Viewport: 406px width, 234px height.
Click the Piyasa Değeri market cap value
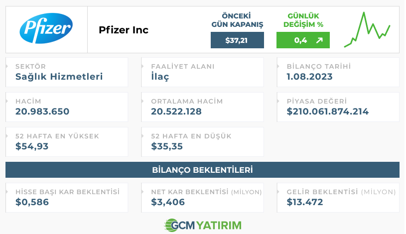[x=328, y=112]
